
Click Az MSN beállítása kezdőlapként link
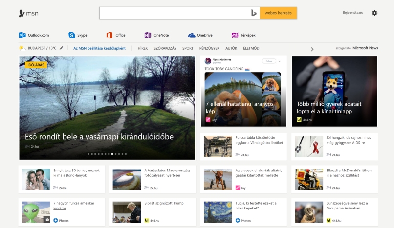pyautogui.click(x=99, y=48)
